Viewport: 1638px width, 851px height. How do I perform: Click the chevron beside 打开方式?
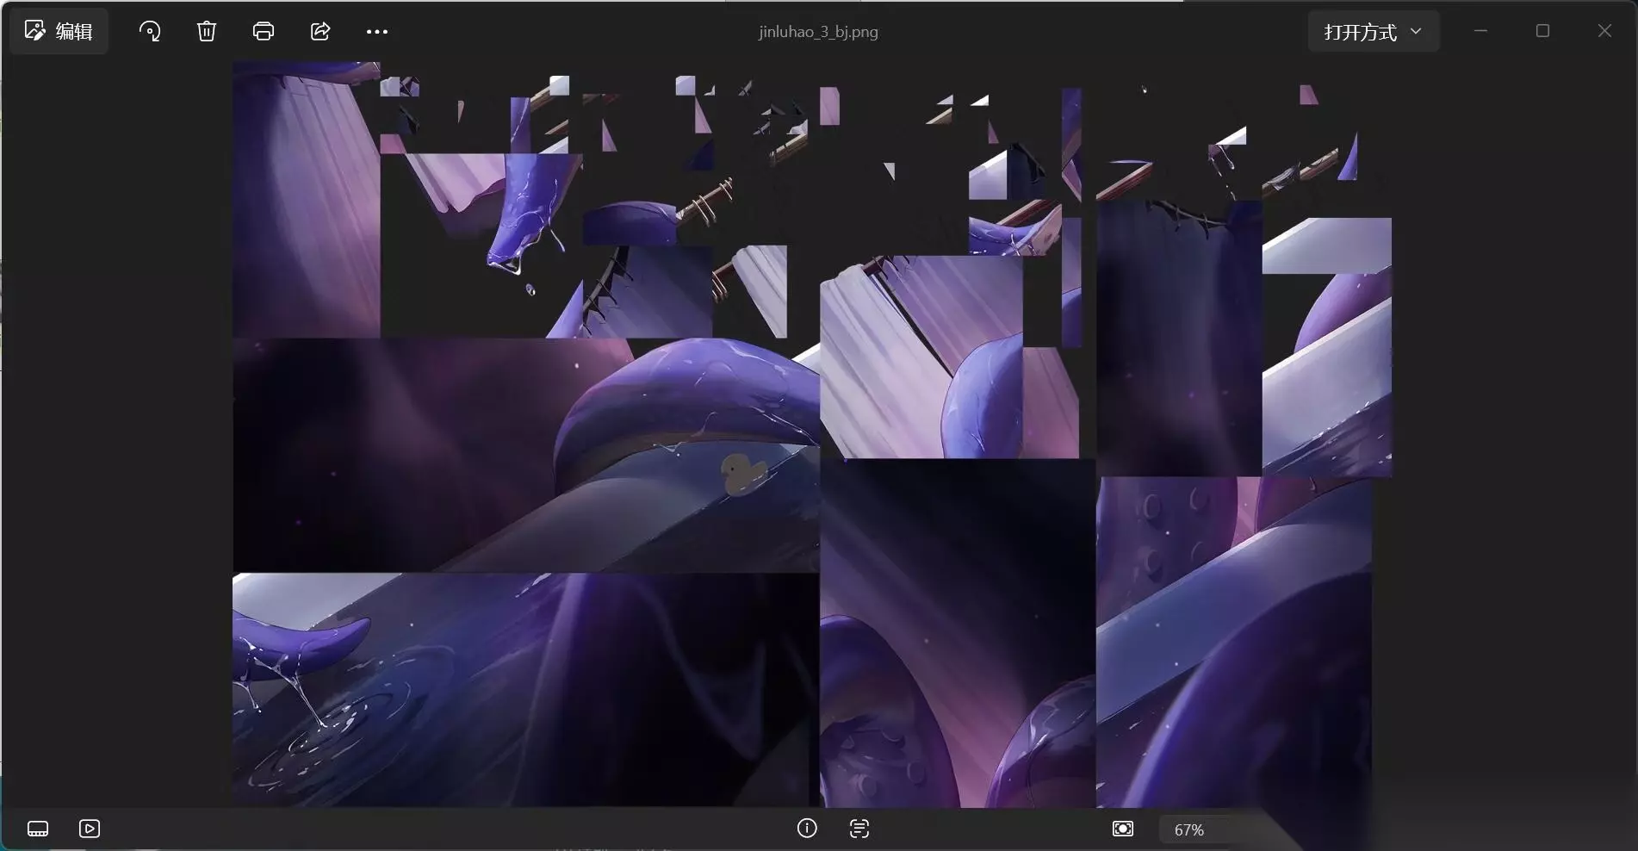pyautogui.click(x=1416, y=32)
